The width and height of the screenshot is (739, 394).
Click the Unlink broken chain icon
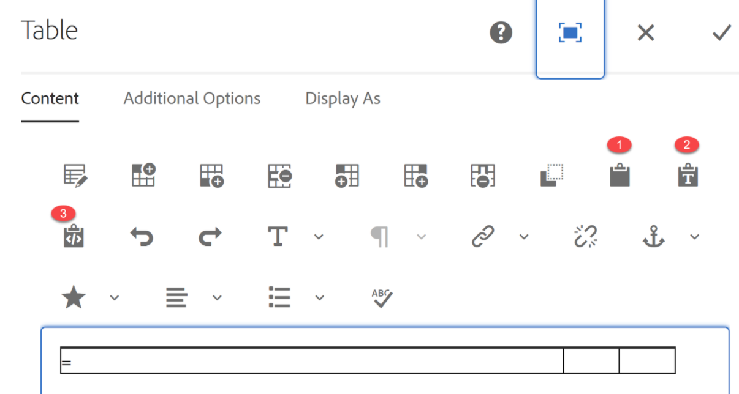click(x=585, y=236)
